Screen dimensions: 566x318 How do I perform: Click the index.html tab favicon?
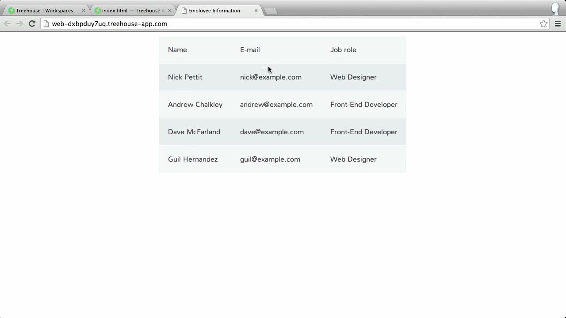98,11
